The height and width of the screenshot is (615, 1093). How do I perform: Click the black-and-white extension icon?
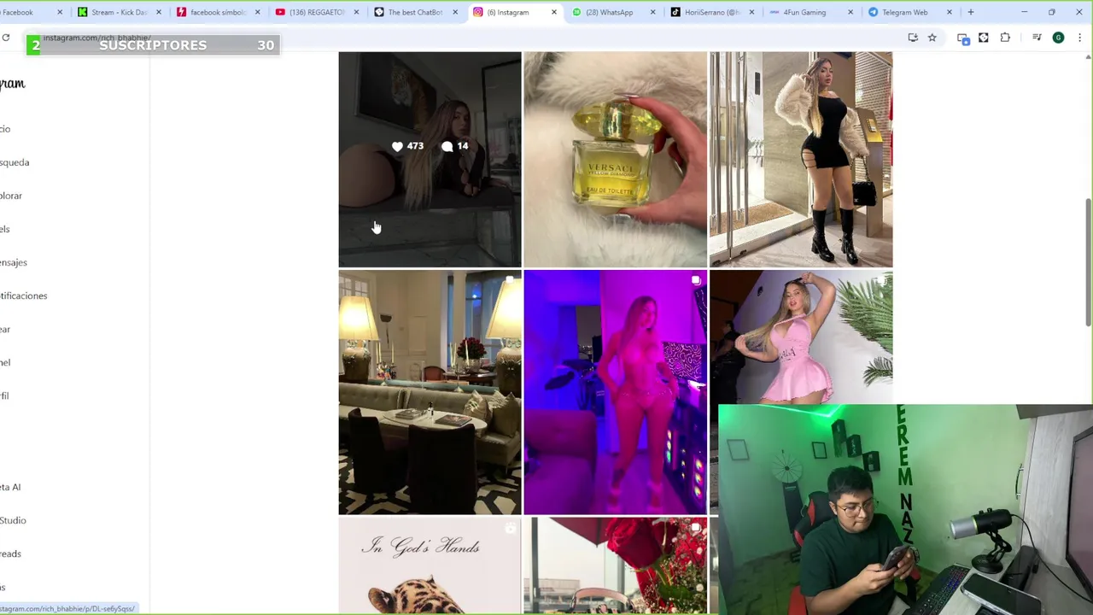(984, 38)
